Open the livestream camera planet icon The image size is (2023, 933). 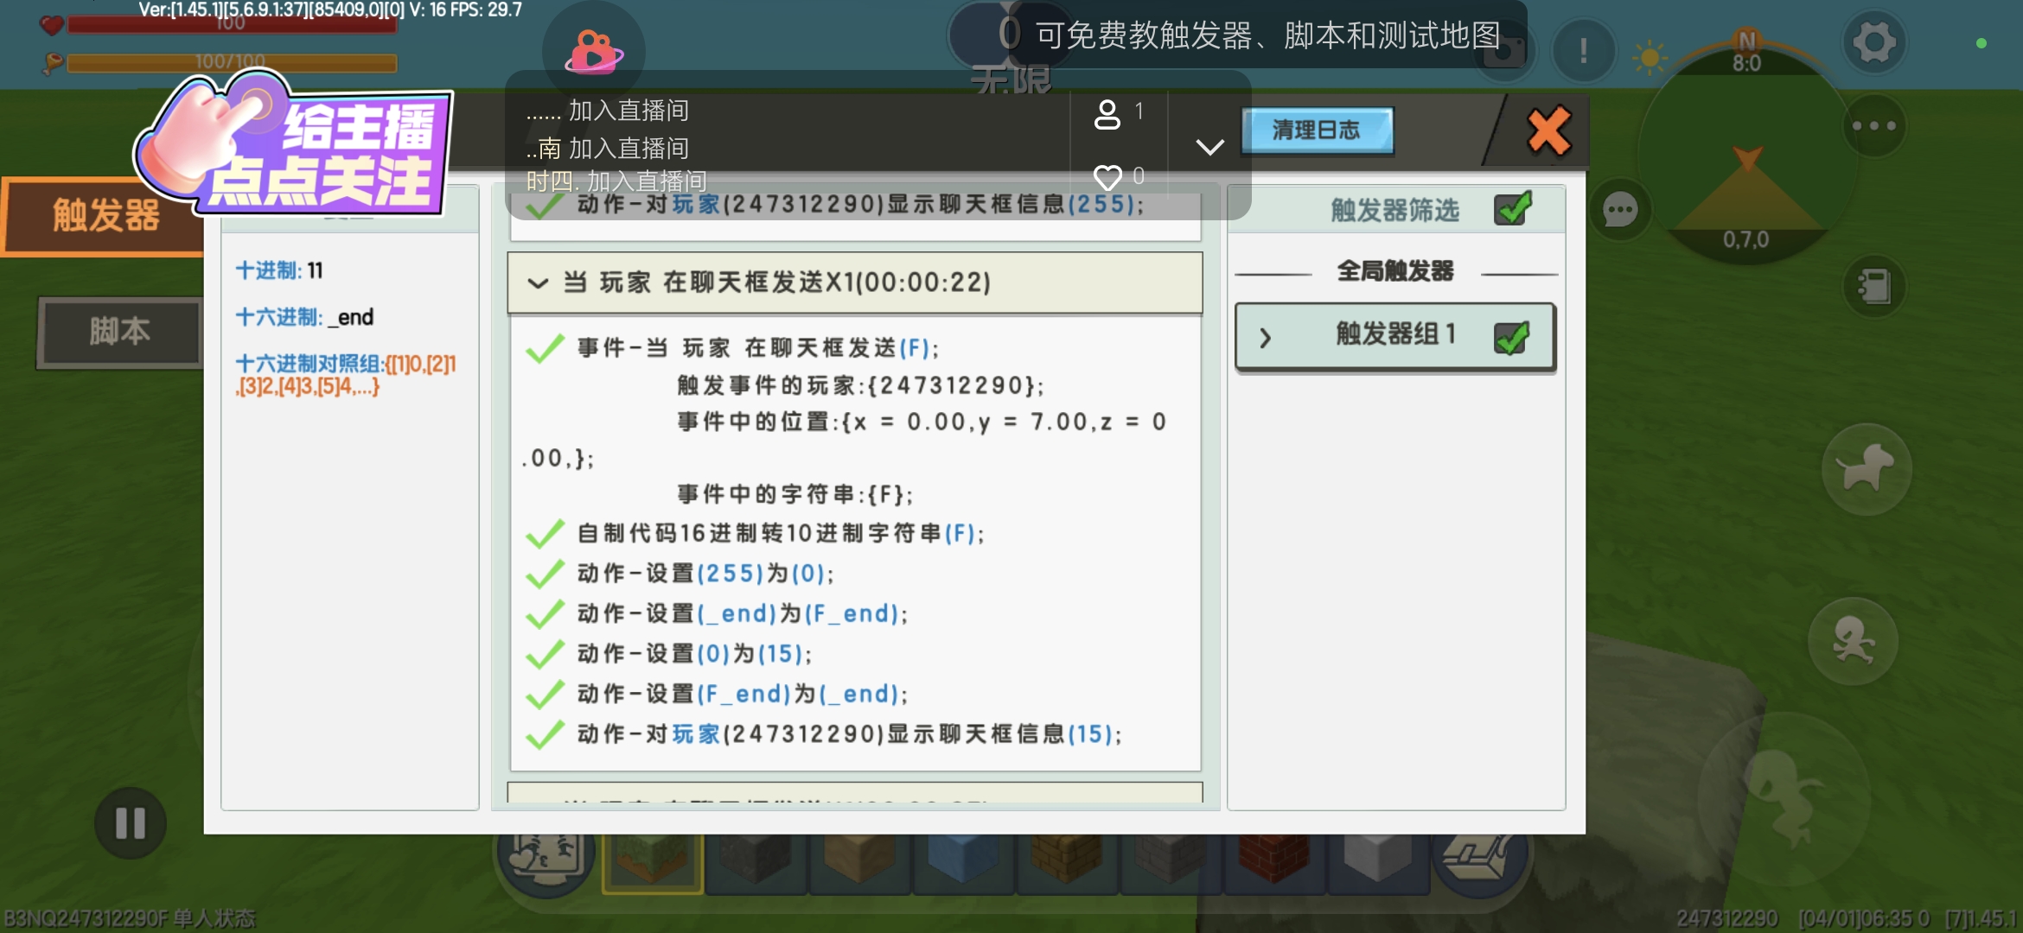click(x=593, y=52)
